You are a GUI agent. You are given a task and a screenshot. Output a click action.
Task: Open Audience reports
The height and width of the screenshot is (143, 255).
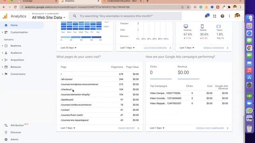click(16, 53)
